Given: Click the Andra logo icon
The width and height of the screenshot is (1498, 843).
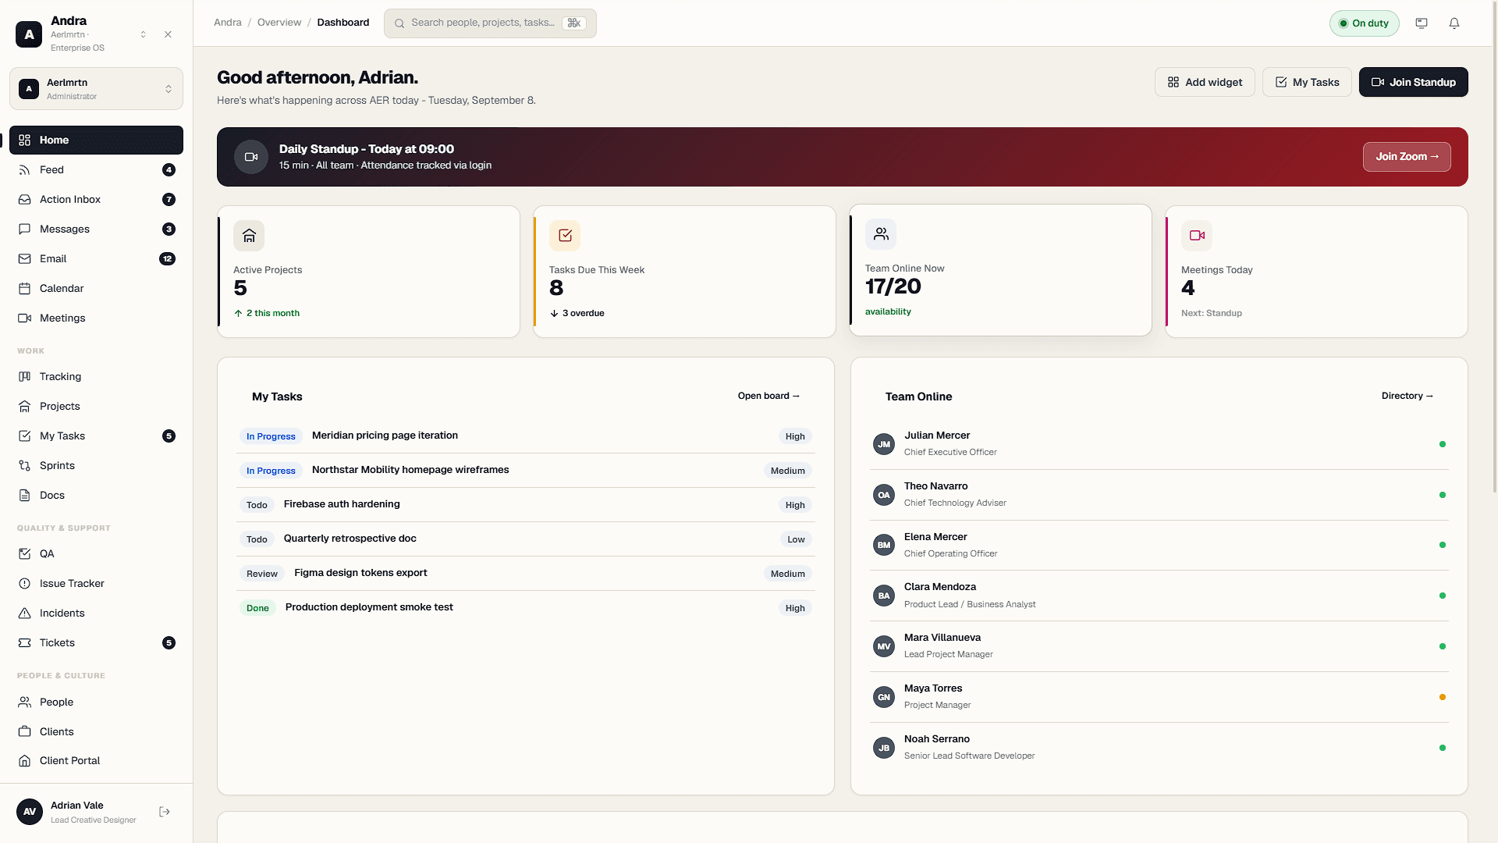Looking at the screenshot, I should [x=29, y=34].
